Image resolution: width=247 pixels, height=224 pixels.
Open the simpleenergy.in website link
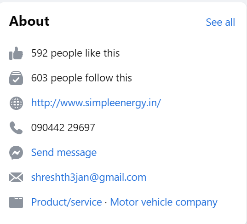[96, 103]
